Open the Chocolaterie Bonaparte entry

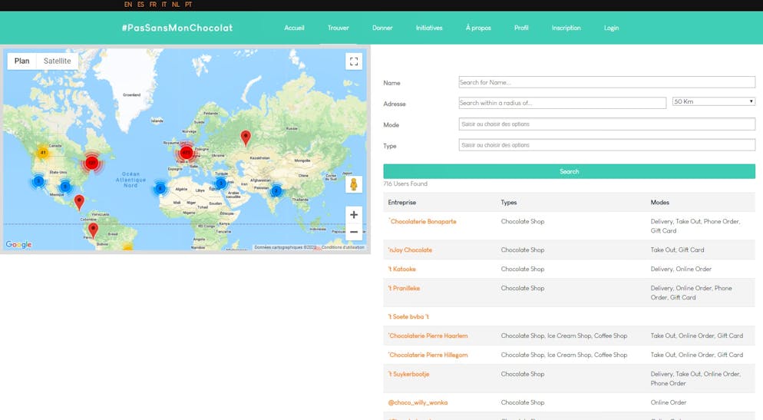422,221
